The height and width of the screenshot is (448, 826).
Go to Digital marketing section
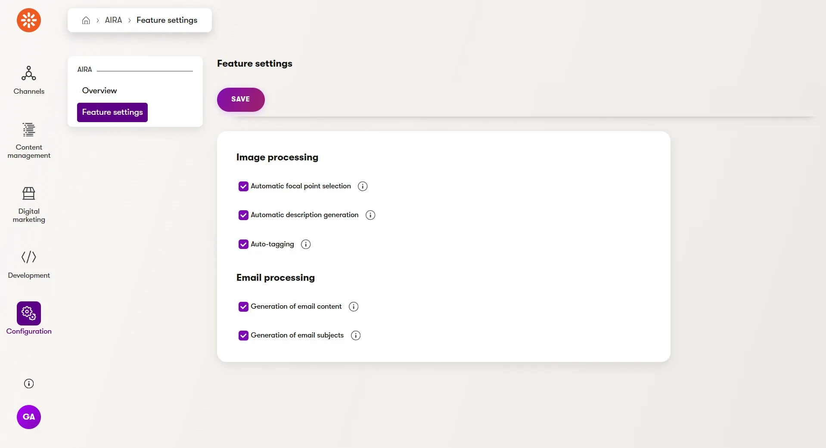(29, 205)
